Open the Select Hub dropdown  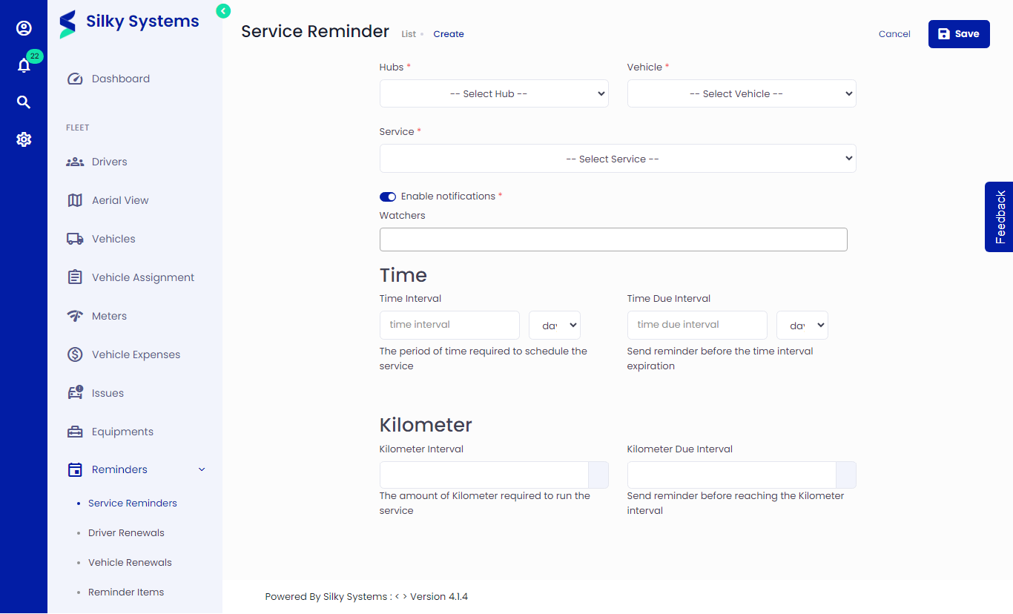[493, 93]
